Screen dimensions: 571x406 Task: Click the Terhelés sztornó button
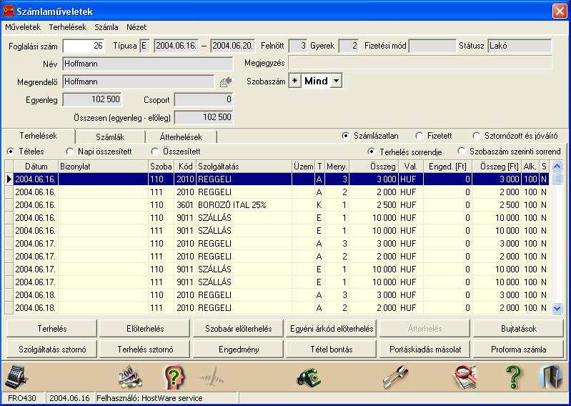pyautogui.click(x=145, y=350)
